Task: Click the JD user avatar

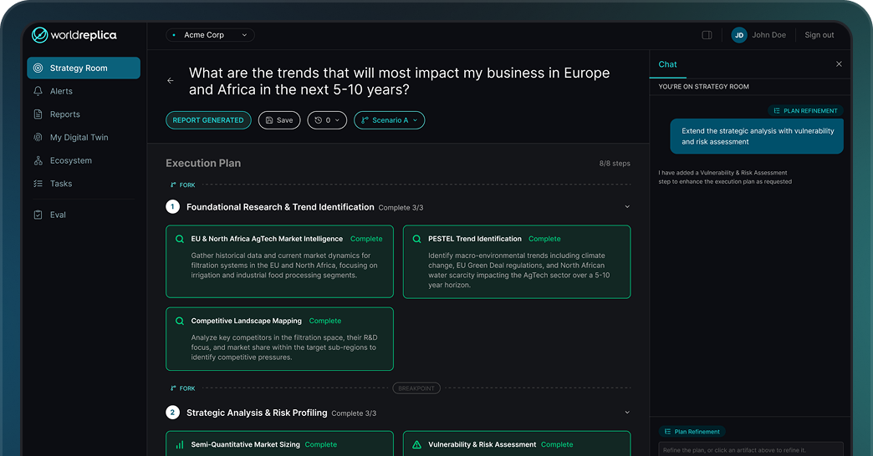Action: click(739, 35)
